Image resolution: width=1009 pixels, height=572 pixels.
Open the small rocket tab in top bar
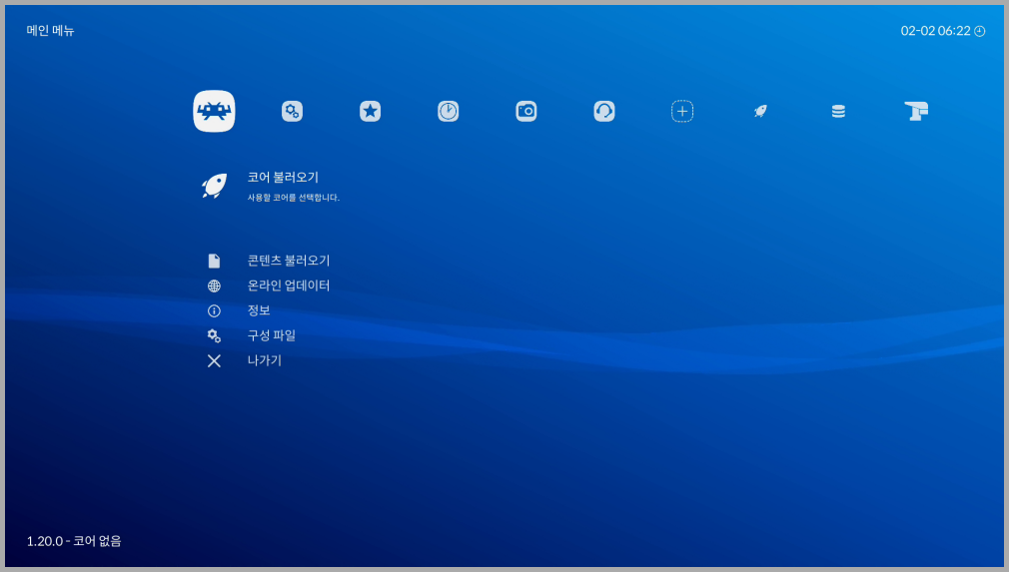(760, 111)
